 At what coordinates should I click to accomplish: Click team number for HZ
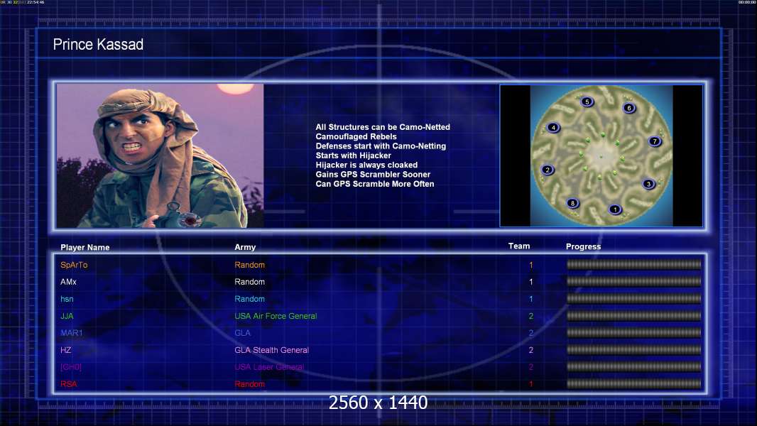531,350
